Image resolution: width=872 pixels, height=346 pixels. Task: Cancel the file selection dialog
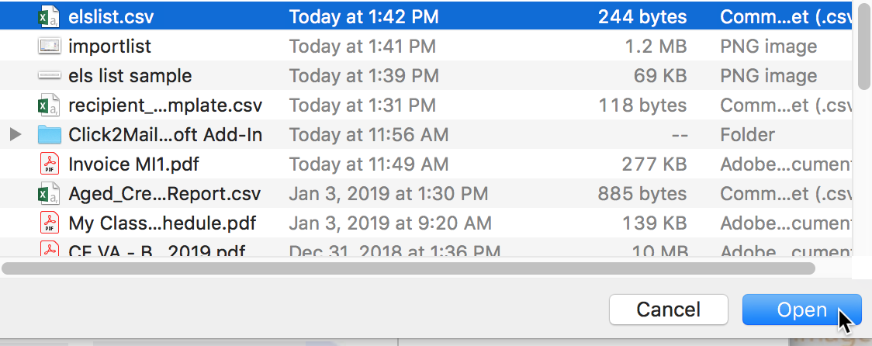pos(669,310)
